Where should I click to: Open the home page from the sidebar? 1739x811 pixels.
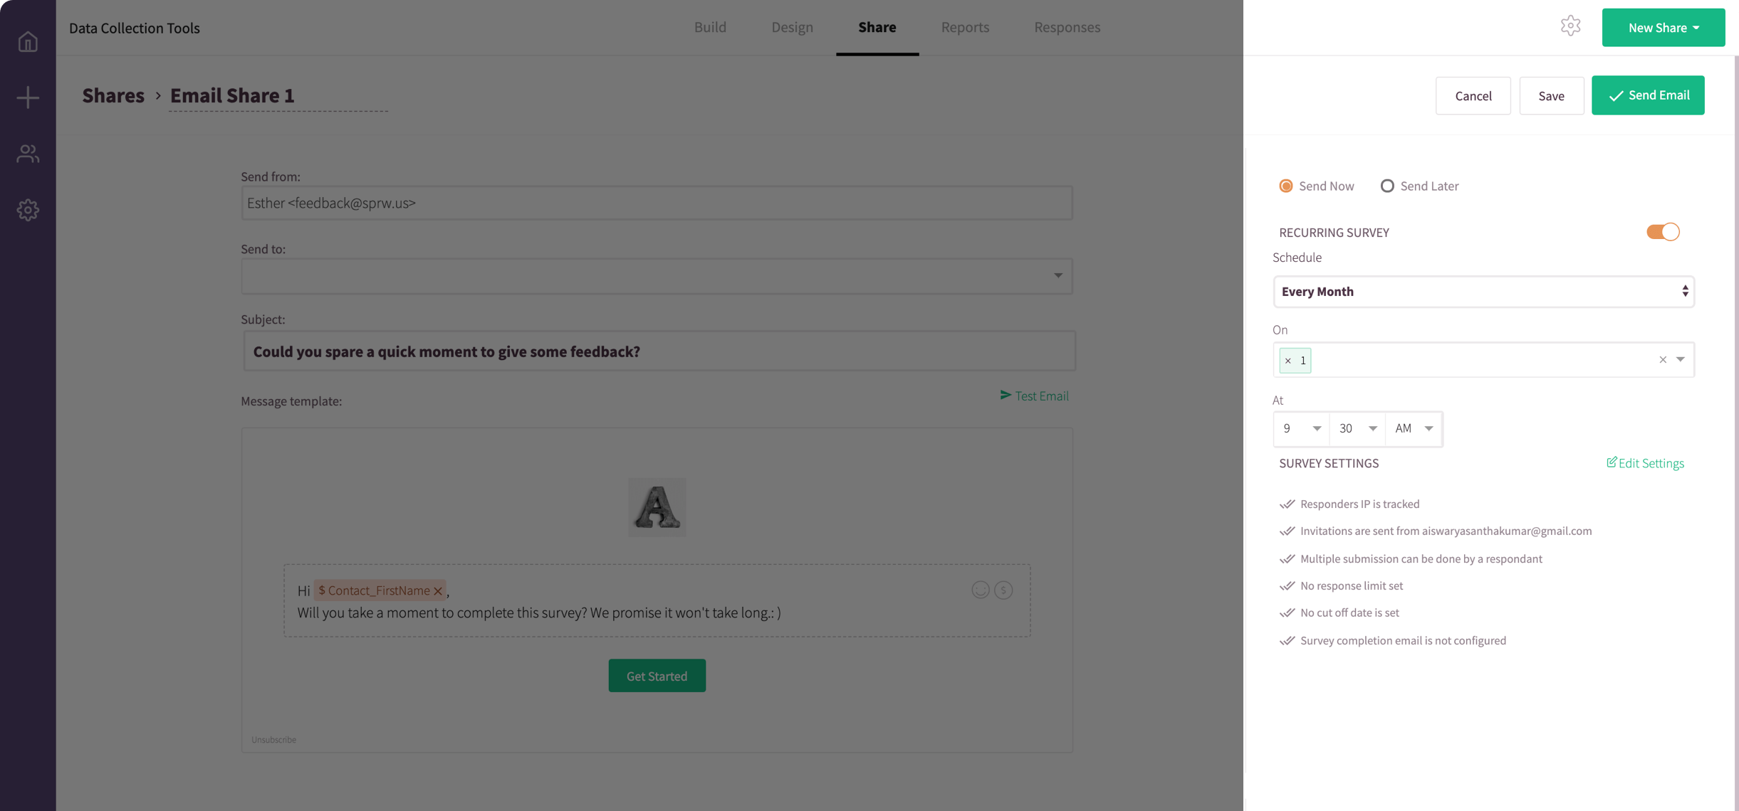point(27,41)
